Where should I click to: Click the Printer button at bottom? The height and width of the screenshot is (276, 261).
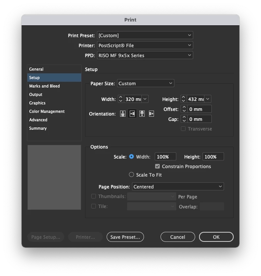click(x=85, y=237)
